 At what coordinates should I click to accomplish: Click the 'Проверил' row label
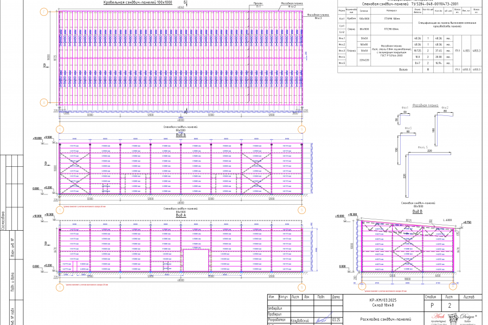click(x=274, y=314)
